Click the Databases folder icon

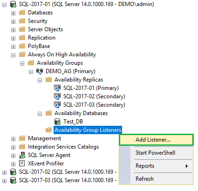tap(22, 13)
